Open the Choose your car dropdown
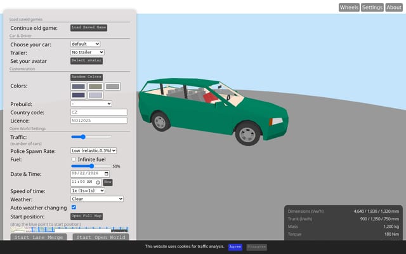The width and height of the screenshot is (406, 254). [85, 44]
